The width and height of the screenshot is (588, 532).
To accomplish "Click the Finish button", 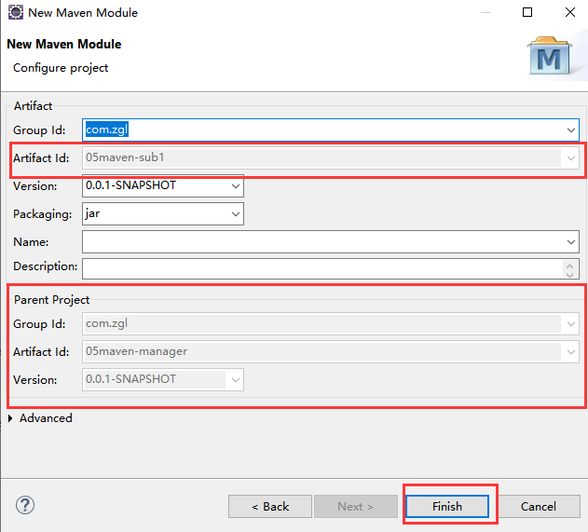I will [x=447, y=507].
